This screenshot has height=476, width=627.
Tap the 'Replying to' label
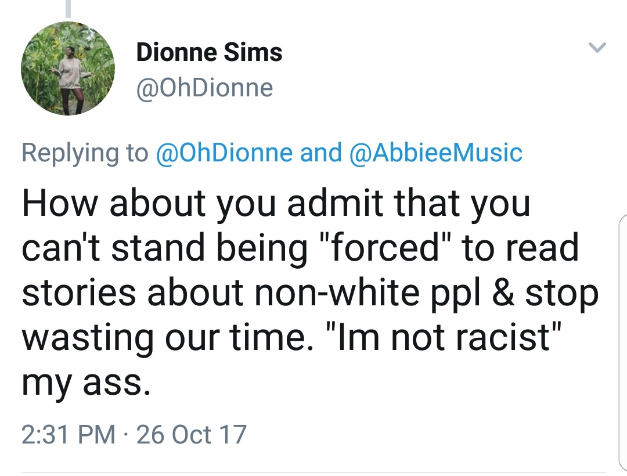tap(85, 152)
